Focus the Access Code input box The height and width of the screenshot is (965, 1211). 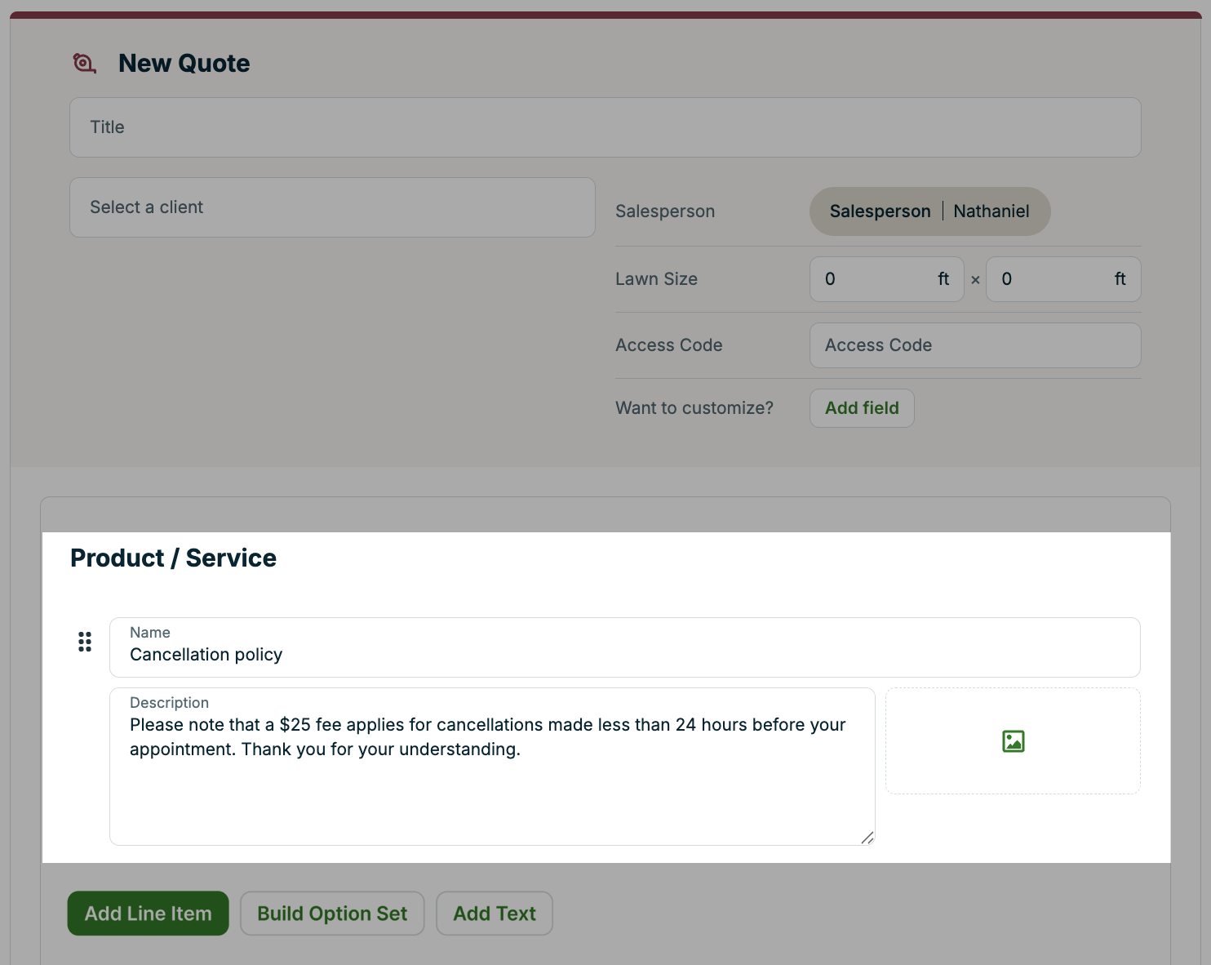coord(974,345)
